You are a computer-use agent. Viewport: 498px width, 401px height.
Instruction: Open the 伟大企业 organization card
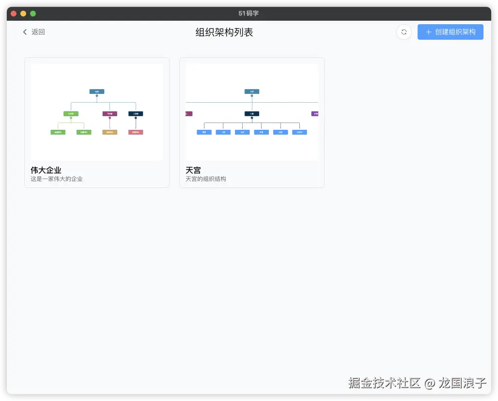97,122
